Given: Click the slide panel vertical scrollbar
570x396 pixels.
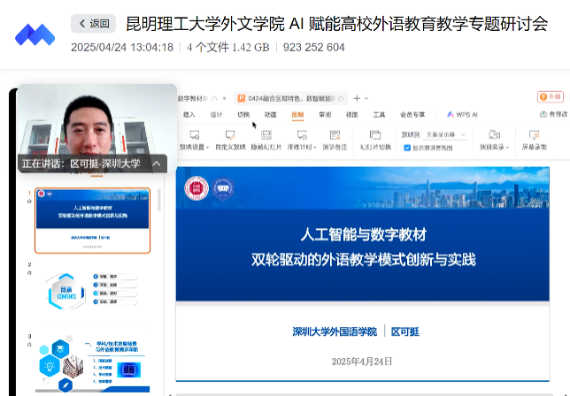Looking at the screenshot, I should (x=159, y=202).
